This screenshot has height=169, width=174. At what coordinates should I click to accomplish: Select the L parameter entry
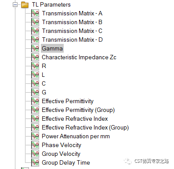[43, 75]
